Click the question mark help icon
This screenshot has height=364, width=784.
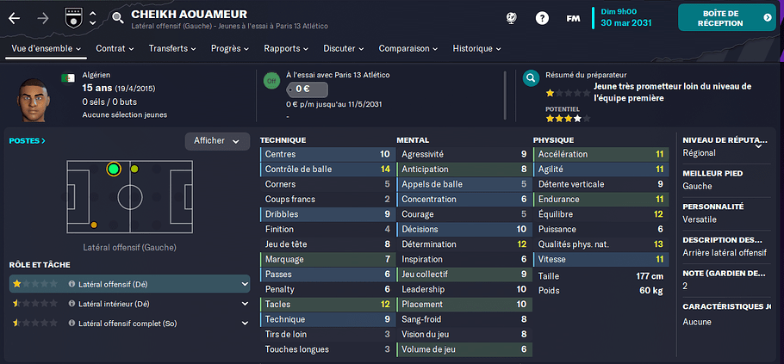[x=542, y=18]
